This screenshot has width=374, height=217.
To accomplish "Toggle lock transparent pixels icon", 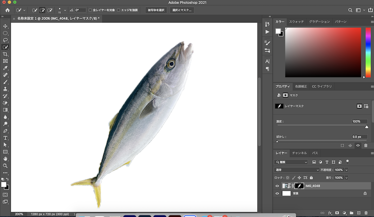I will pos(288,178).
